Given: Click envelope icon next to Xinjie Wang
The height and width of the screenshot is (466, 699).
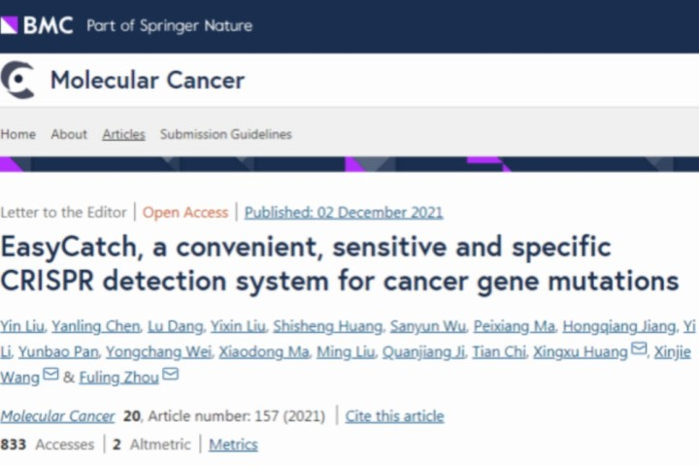Looking at the screenshot, I should (50, 375).
